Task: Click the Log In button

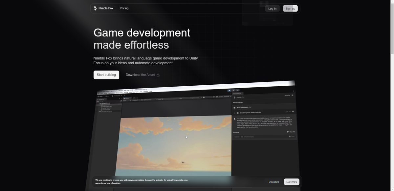Action: click(273, 9)
